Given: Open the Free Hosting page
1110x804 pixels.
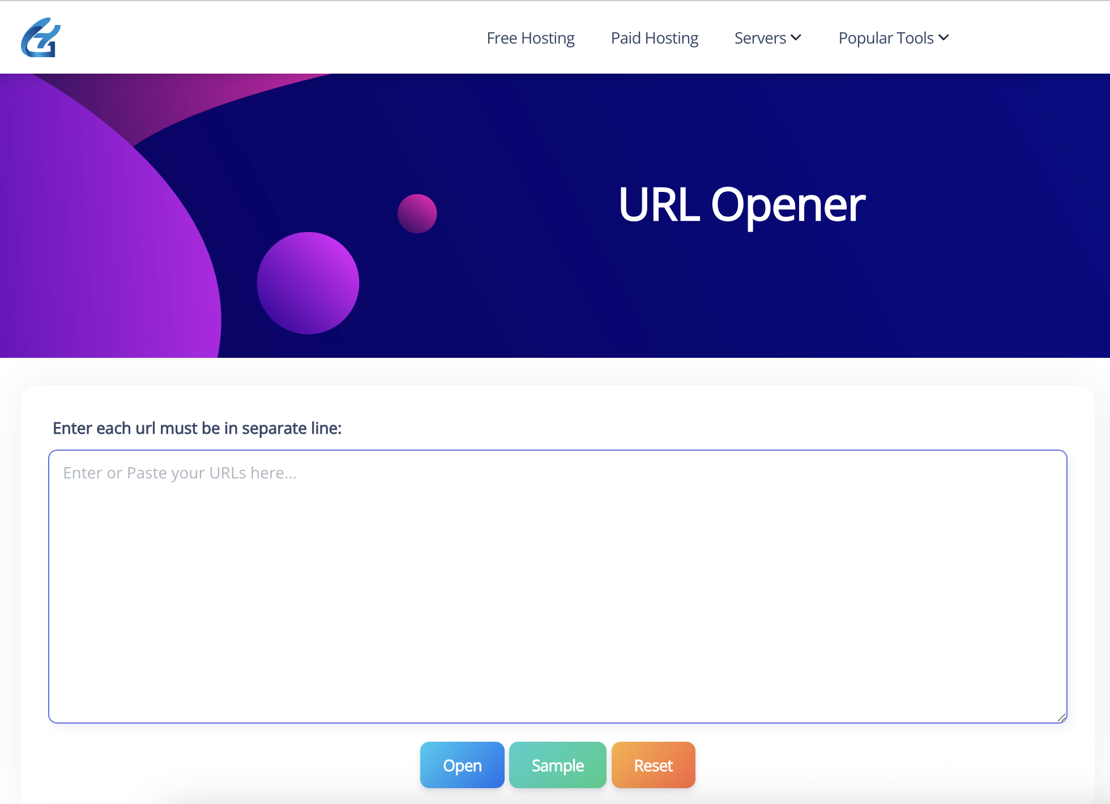Looking at the screenshot, I should 530,38.
